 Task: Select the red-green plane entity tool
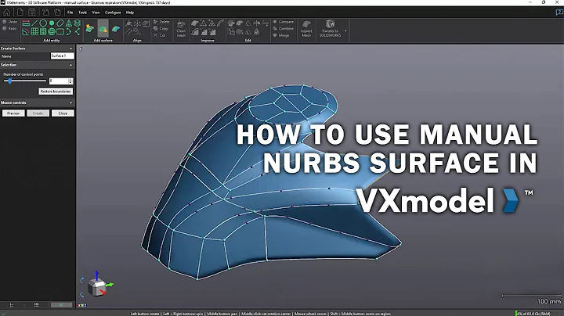click(x=26, y=23)
